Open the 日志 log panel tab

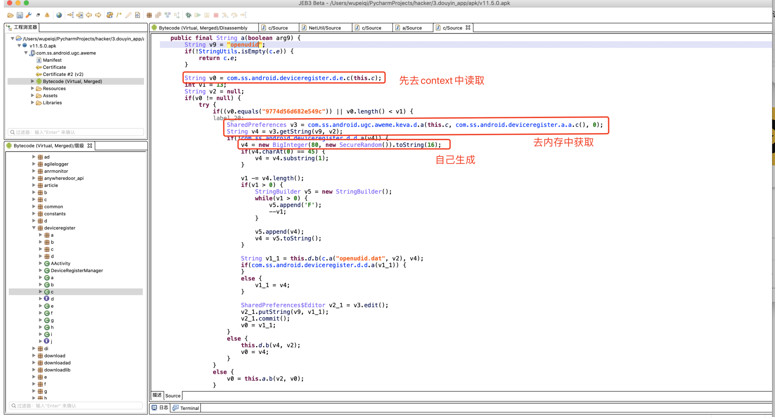pyautogui.click(x=160, y=408)
